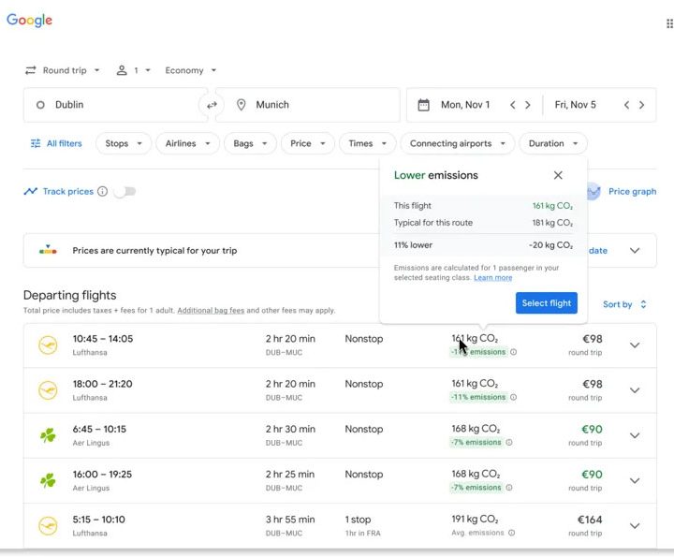
Task: Expand the 18:00 Lufthansa flight details
Action: coord(635,390)
